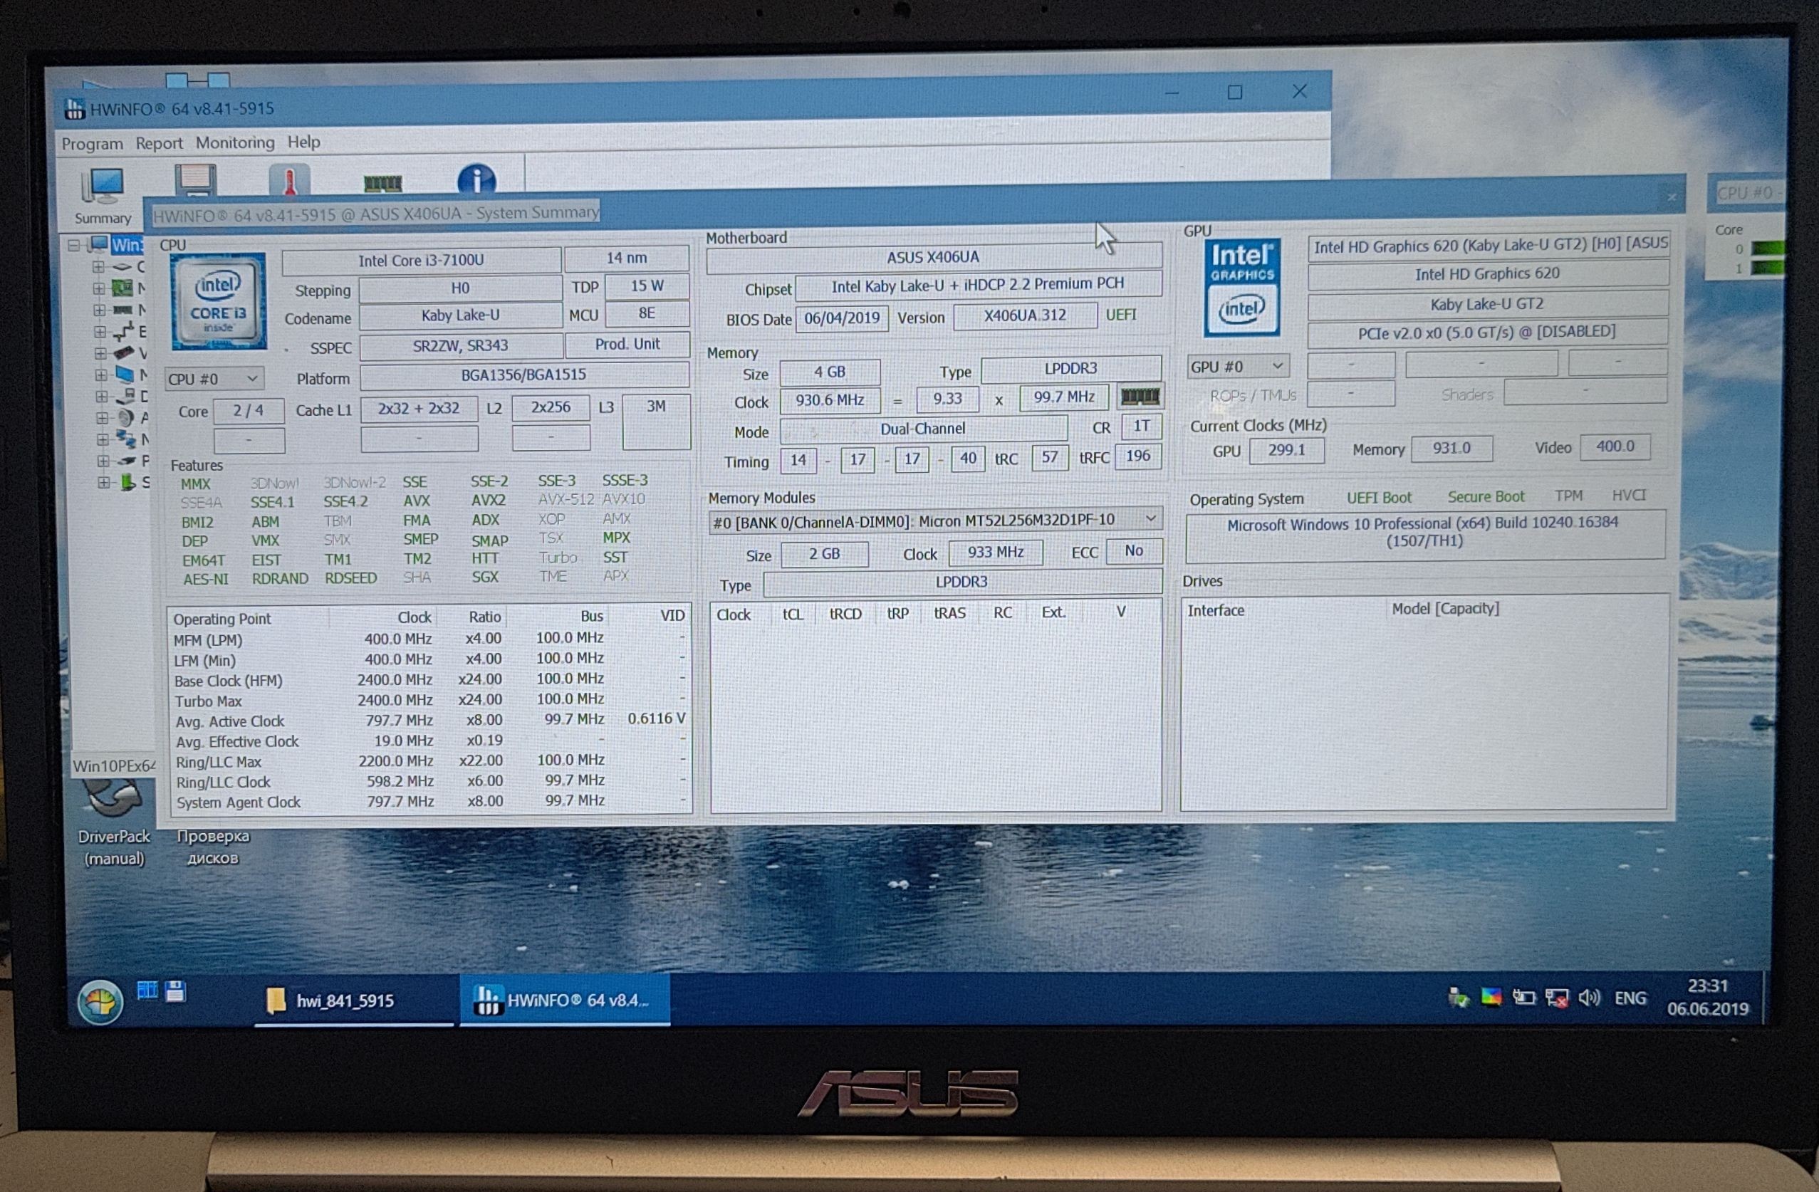
Task: Open the DriverPack (manual) desktop icon
Action: [x=114, y=822]
